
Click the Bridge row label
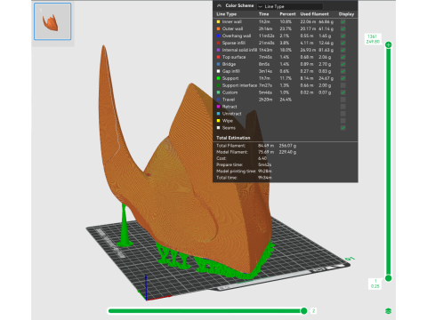[x=229, y=64]
